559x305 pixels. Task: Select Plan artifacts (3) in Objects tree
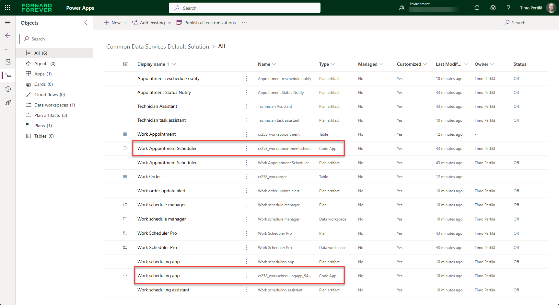(51, 115)
